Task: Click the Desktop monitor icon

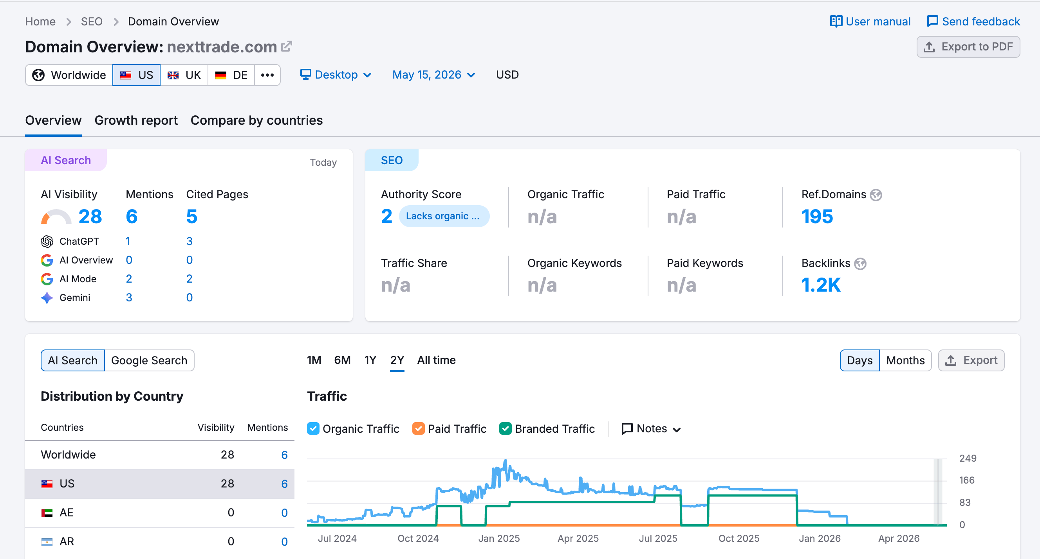Action: 306,75
